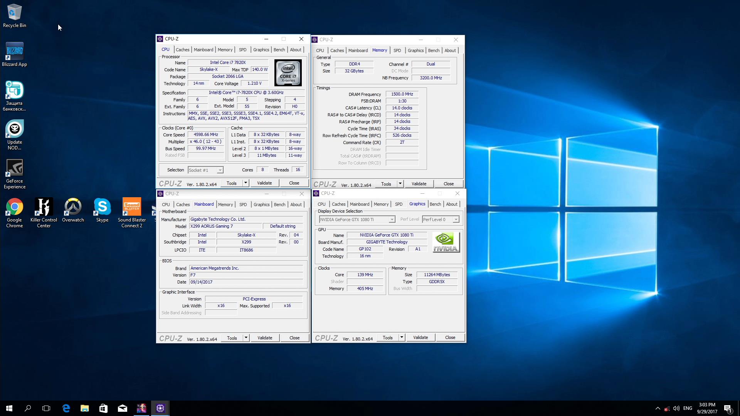
Task: Launch Microsoft Edge from the taskbar
Action: (66, 408)
